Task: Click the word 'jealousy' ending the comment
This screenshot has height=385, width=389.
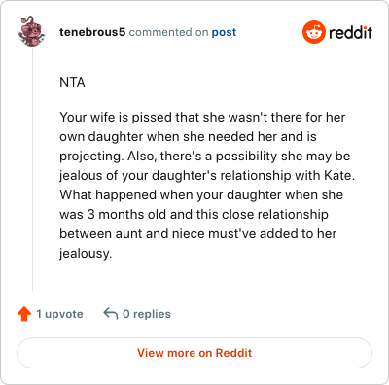Action: (86, 253)
